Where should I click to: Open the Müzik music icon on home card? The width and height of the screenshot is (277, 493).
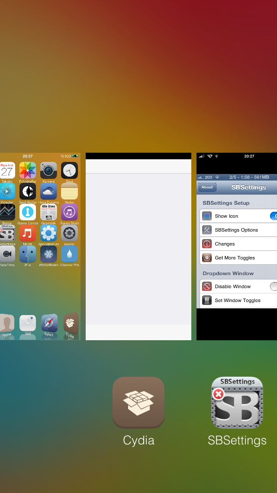(28, 233)
